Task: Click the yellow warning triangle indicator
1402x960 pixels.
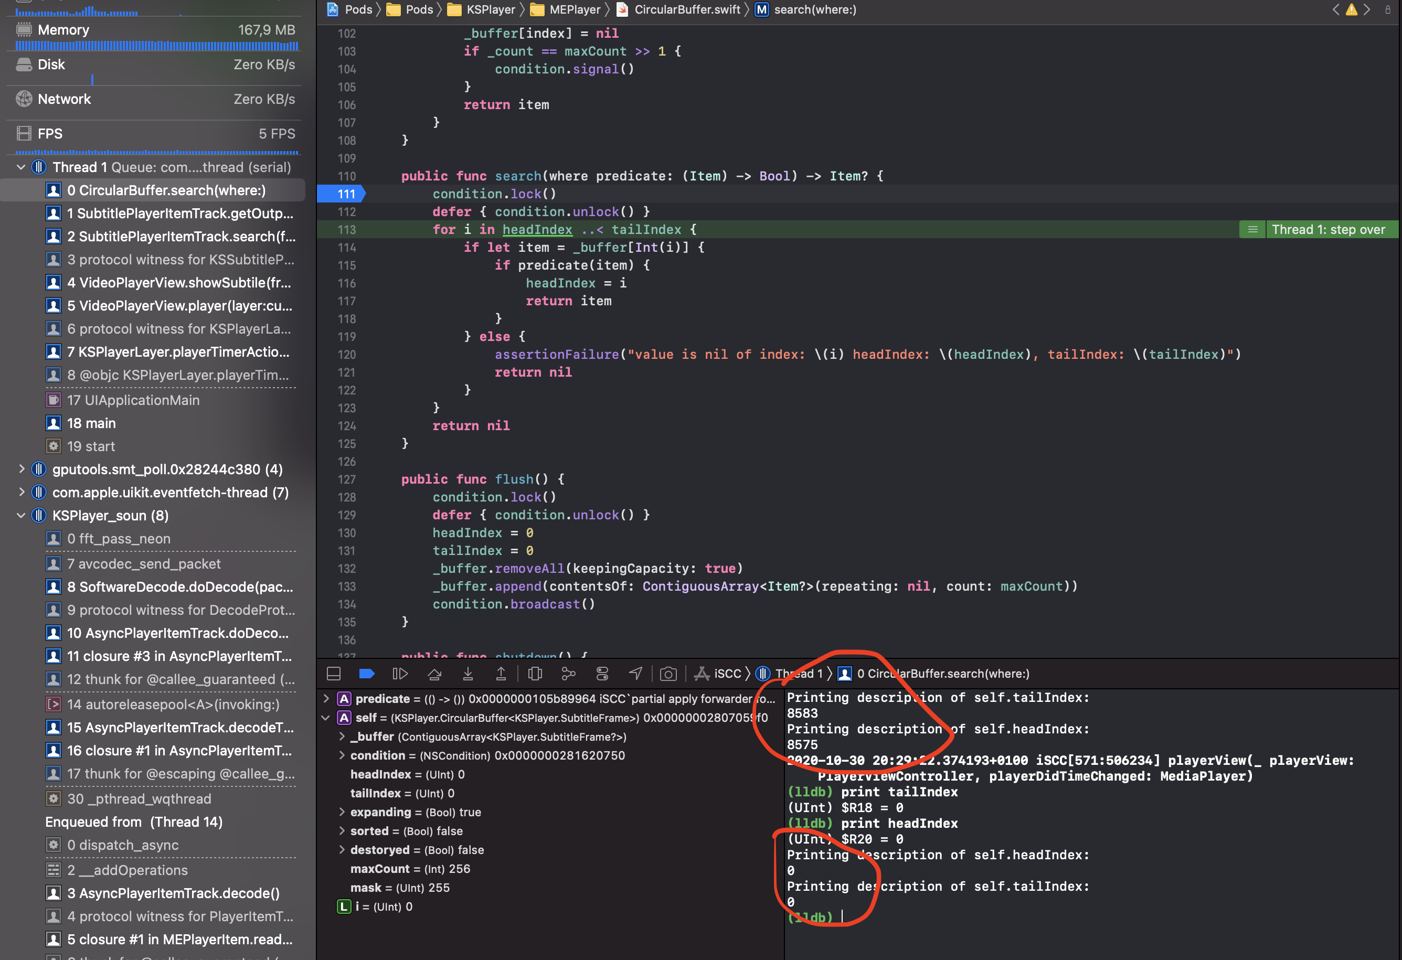Action: click(1352, 9)
